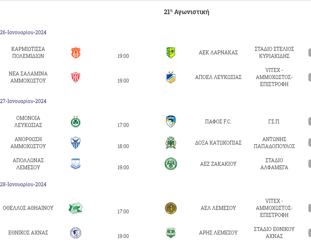Open the AEL Lemesou yellow crest
Screen dimensions: 311x250
pos(171,208)
